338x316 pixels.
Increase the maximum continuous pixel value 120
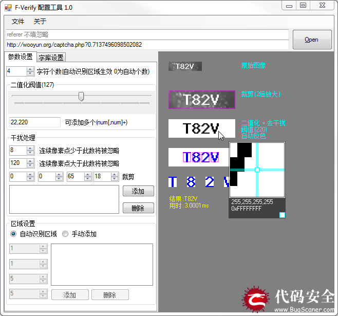coord(30,161)
